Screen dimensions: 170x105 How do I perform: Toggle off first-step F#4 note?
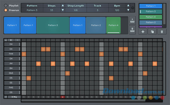click(x=24, y=54)
